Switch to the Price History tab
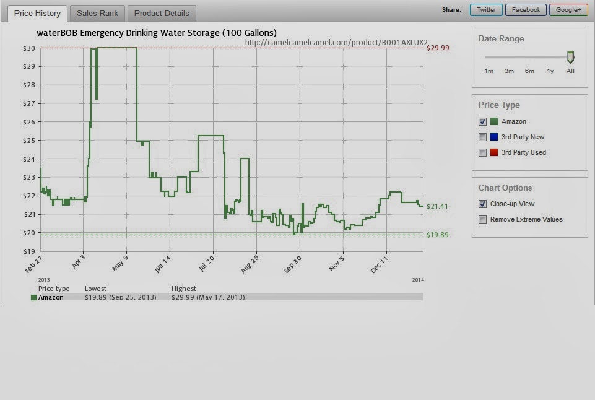The height and width of the screenshot is (400, 595). pyautogui.click(x=37, y=13)
